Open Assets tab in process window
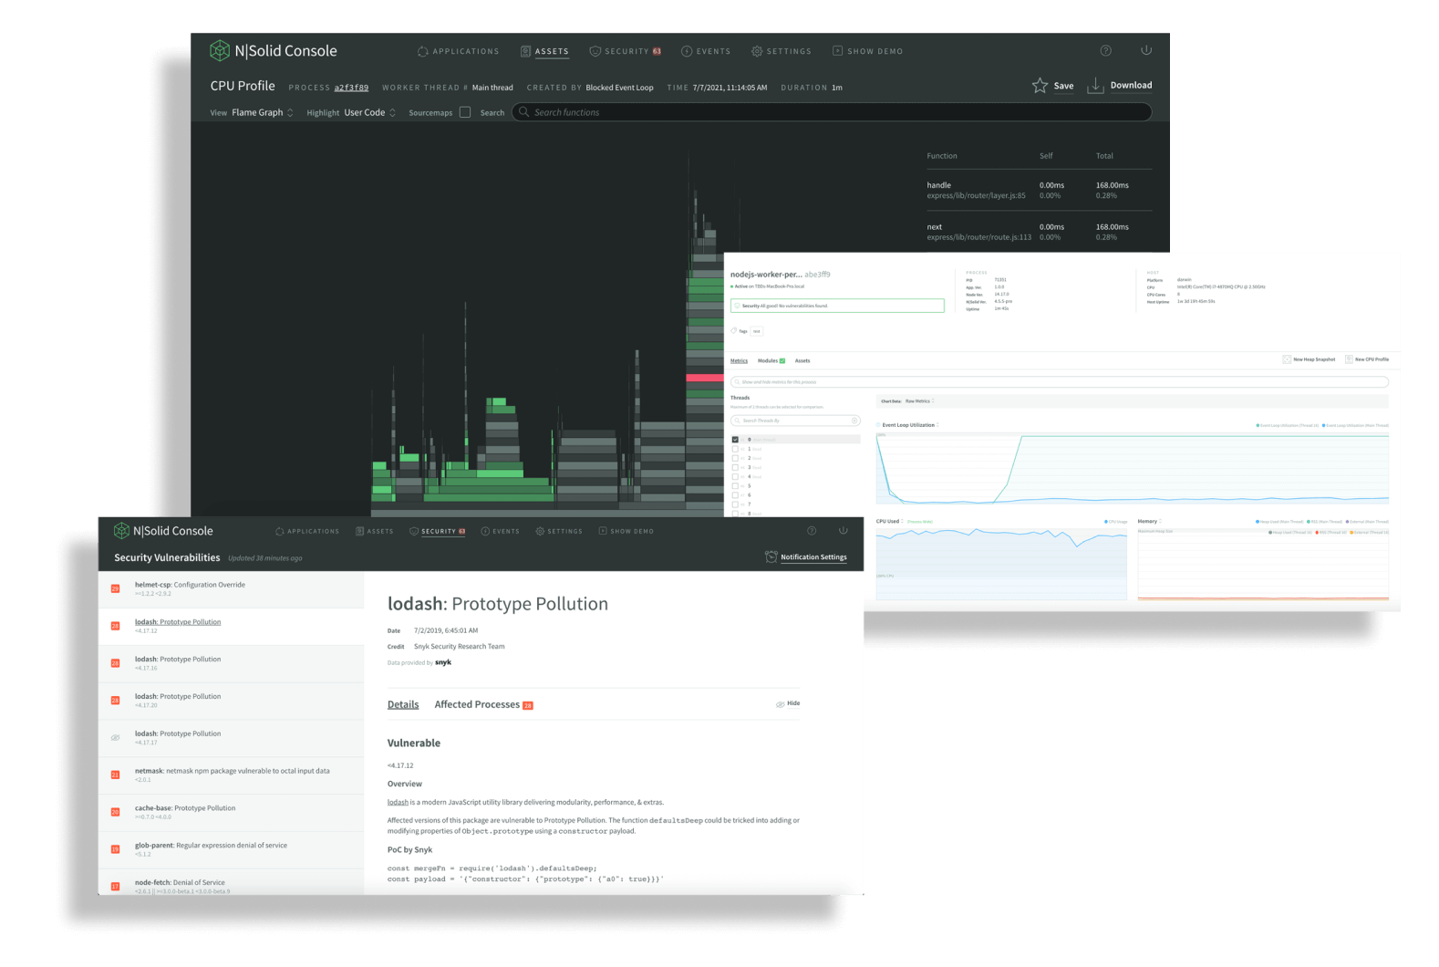Screen dimensions: 1439x967 802,360
